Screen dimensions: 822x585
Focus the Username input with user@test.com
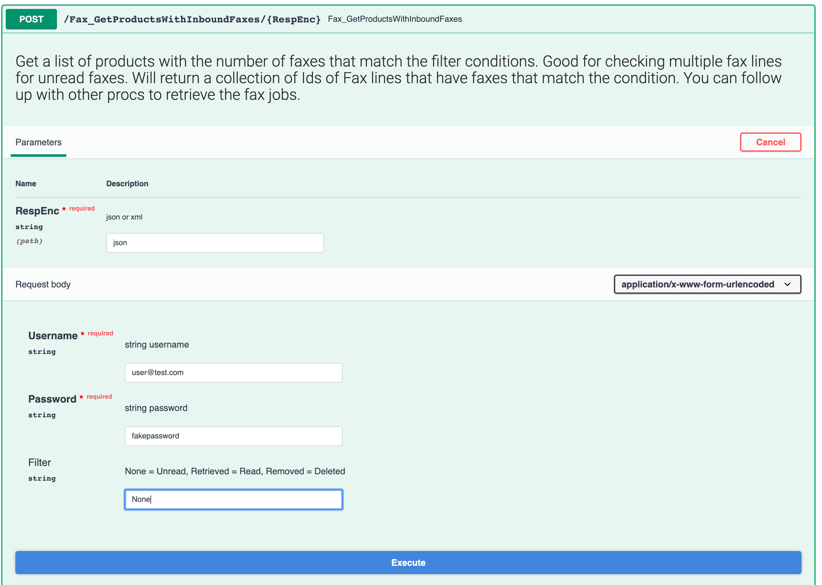click(233, 373)
